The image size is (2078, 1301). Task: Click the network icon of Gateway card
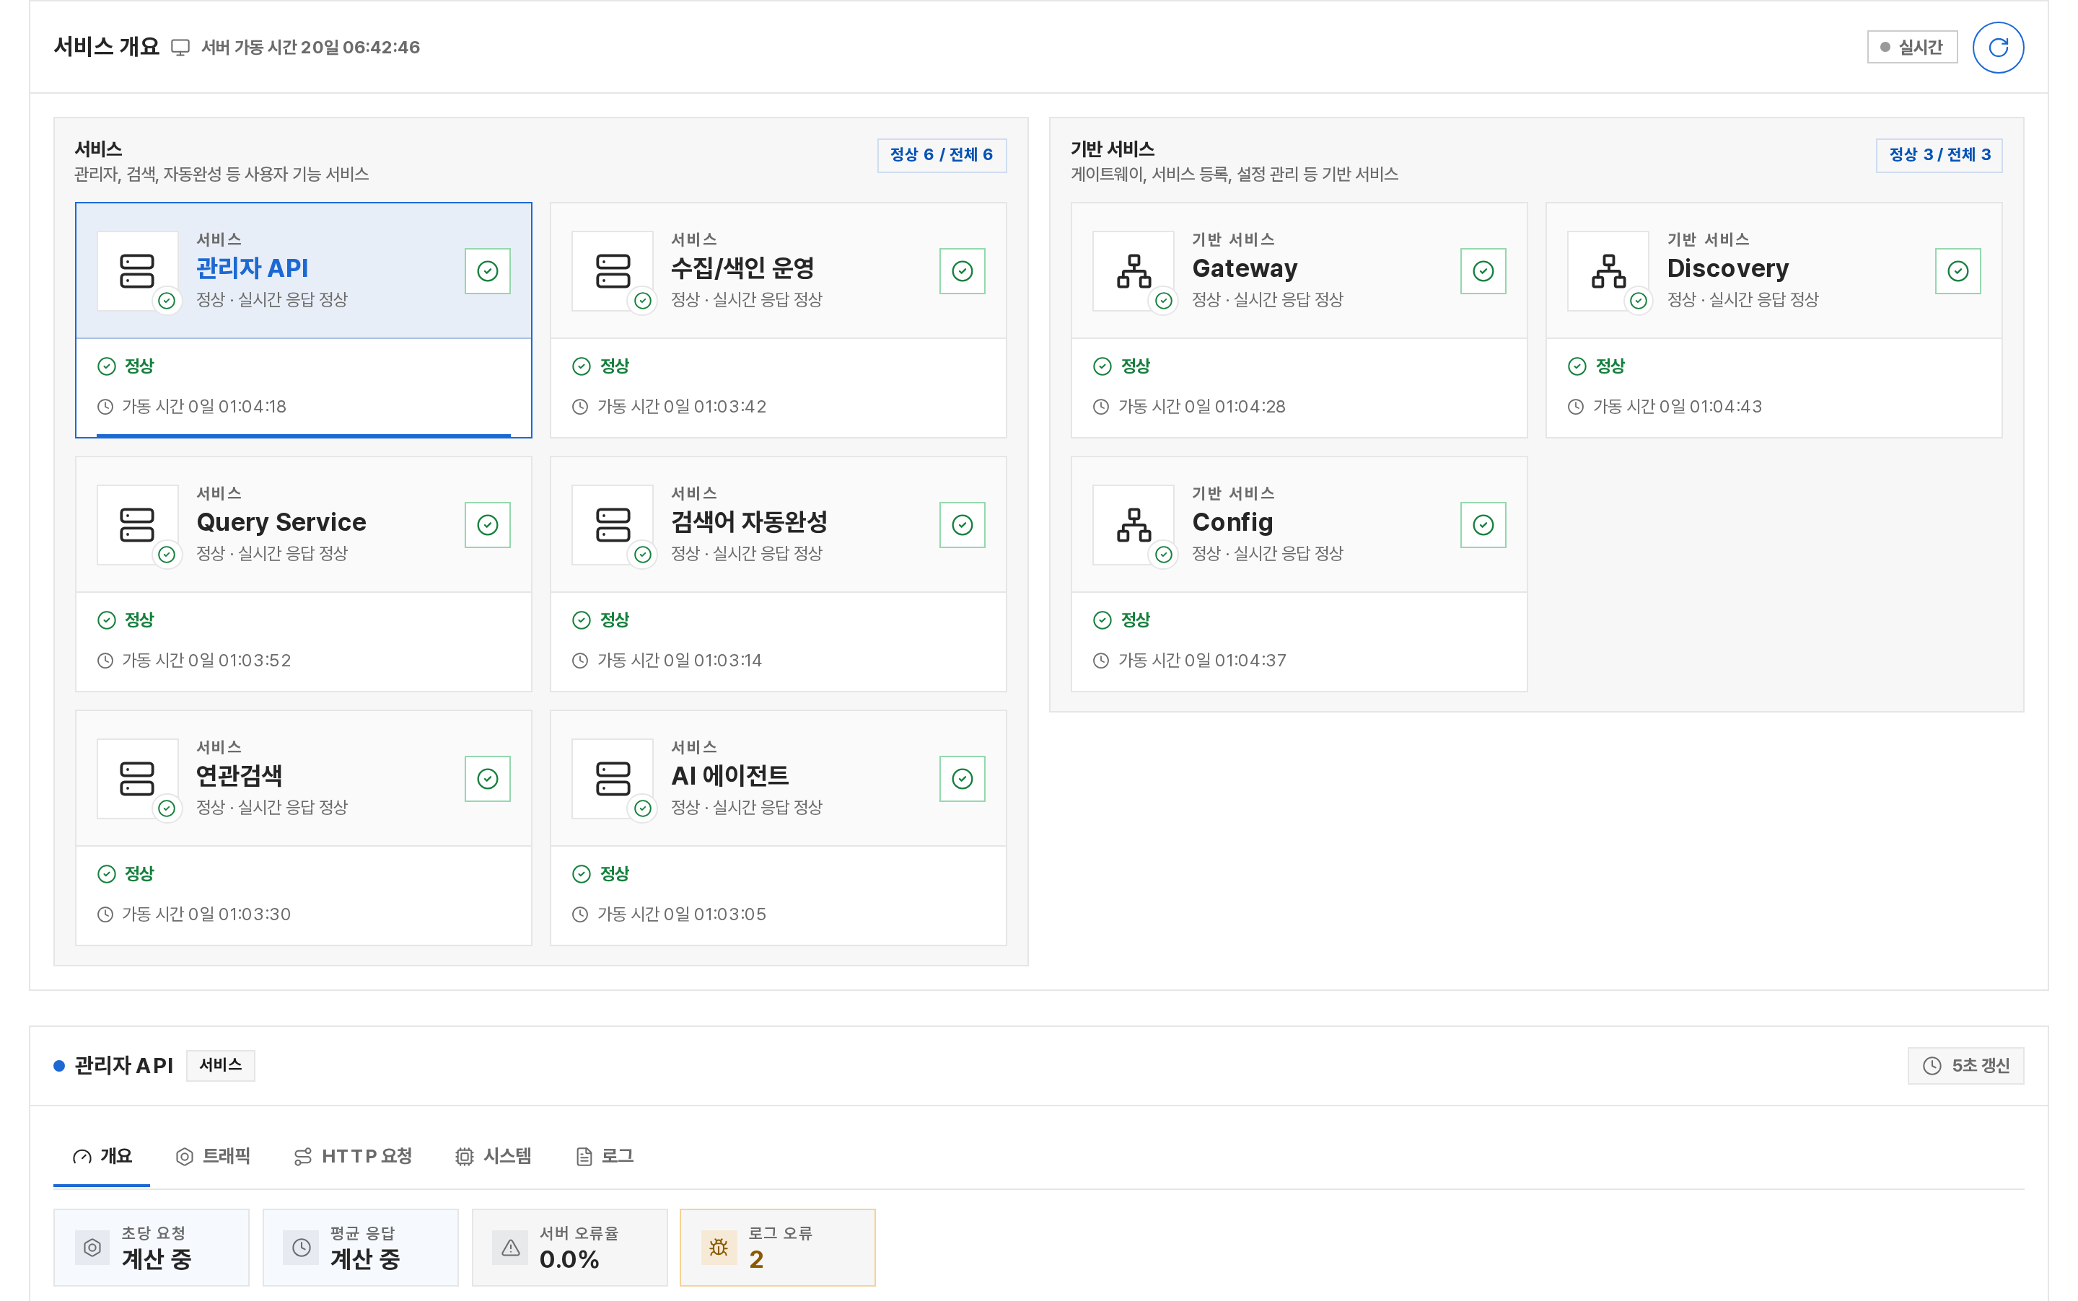pyautogui.click(x=1133, y=271)
